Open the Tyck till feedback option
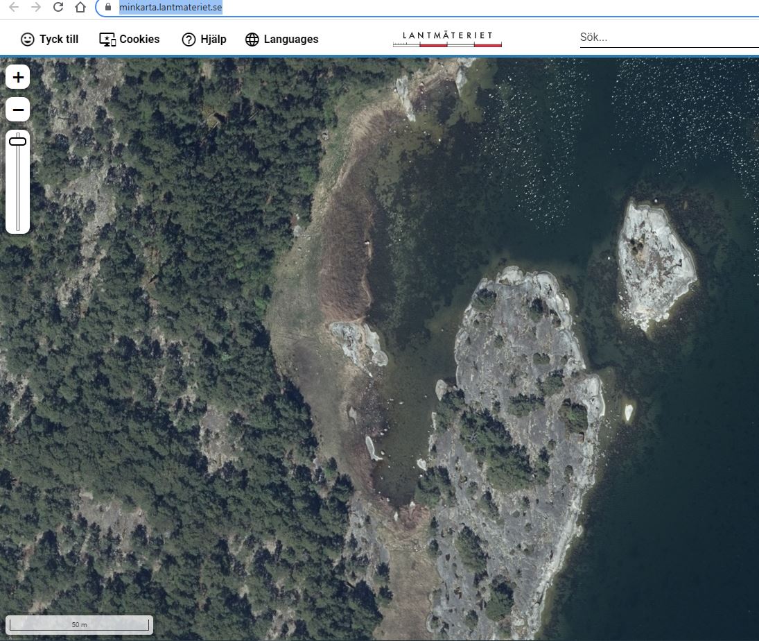This screenshot has height=641, width=759. pos(49,40)
